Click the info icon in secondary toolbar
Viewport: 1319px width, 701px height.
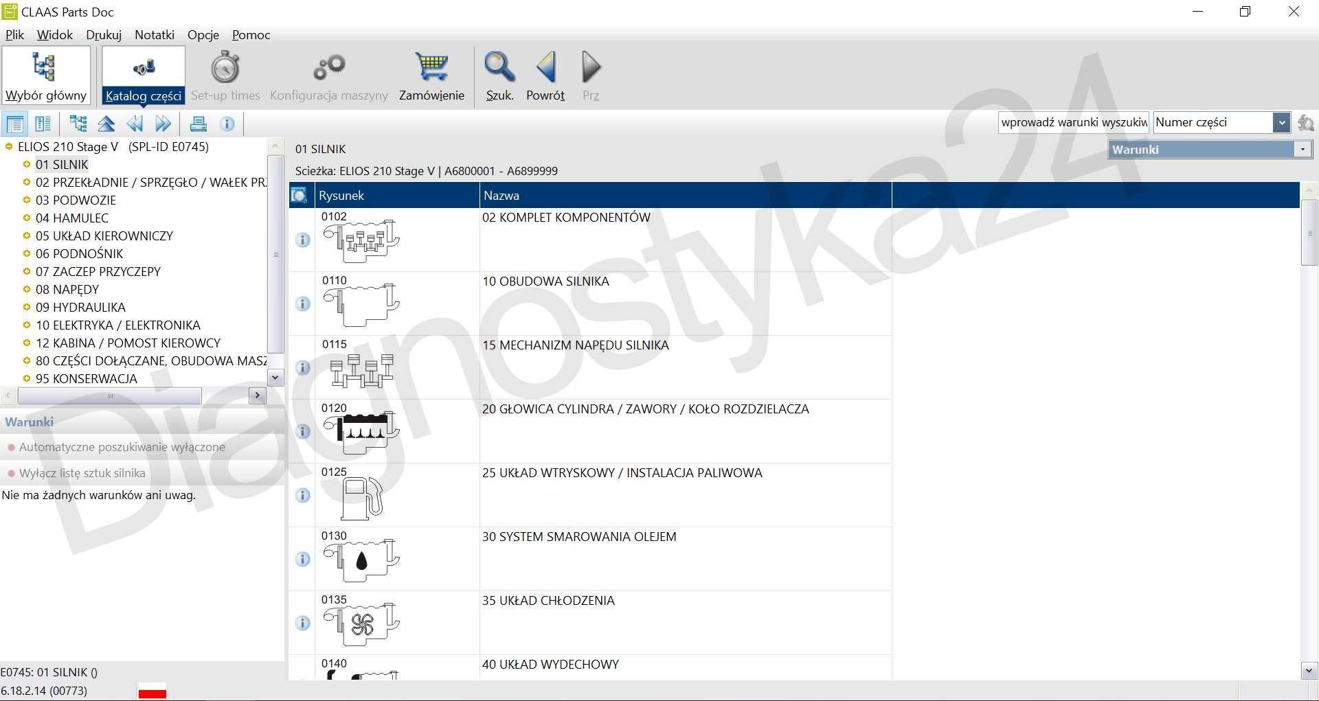227,124
